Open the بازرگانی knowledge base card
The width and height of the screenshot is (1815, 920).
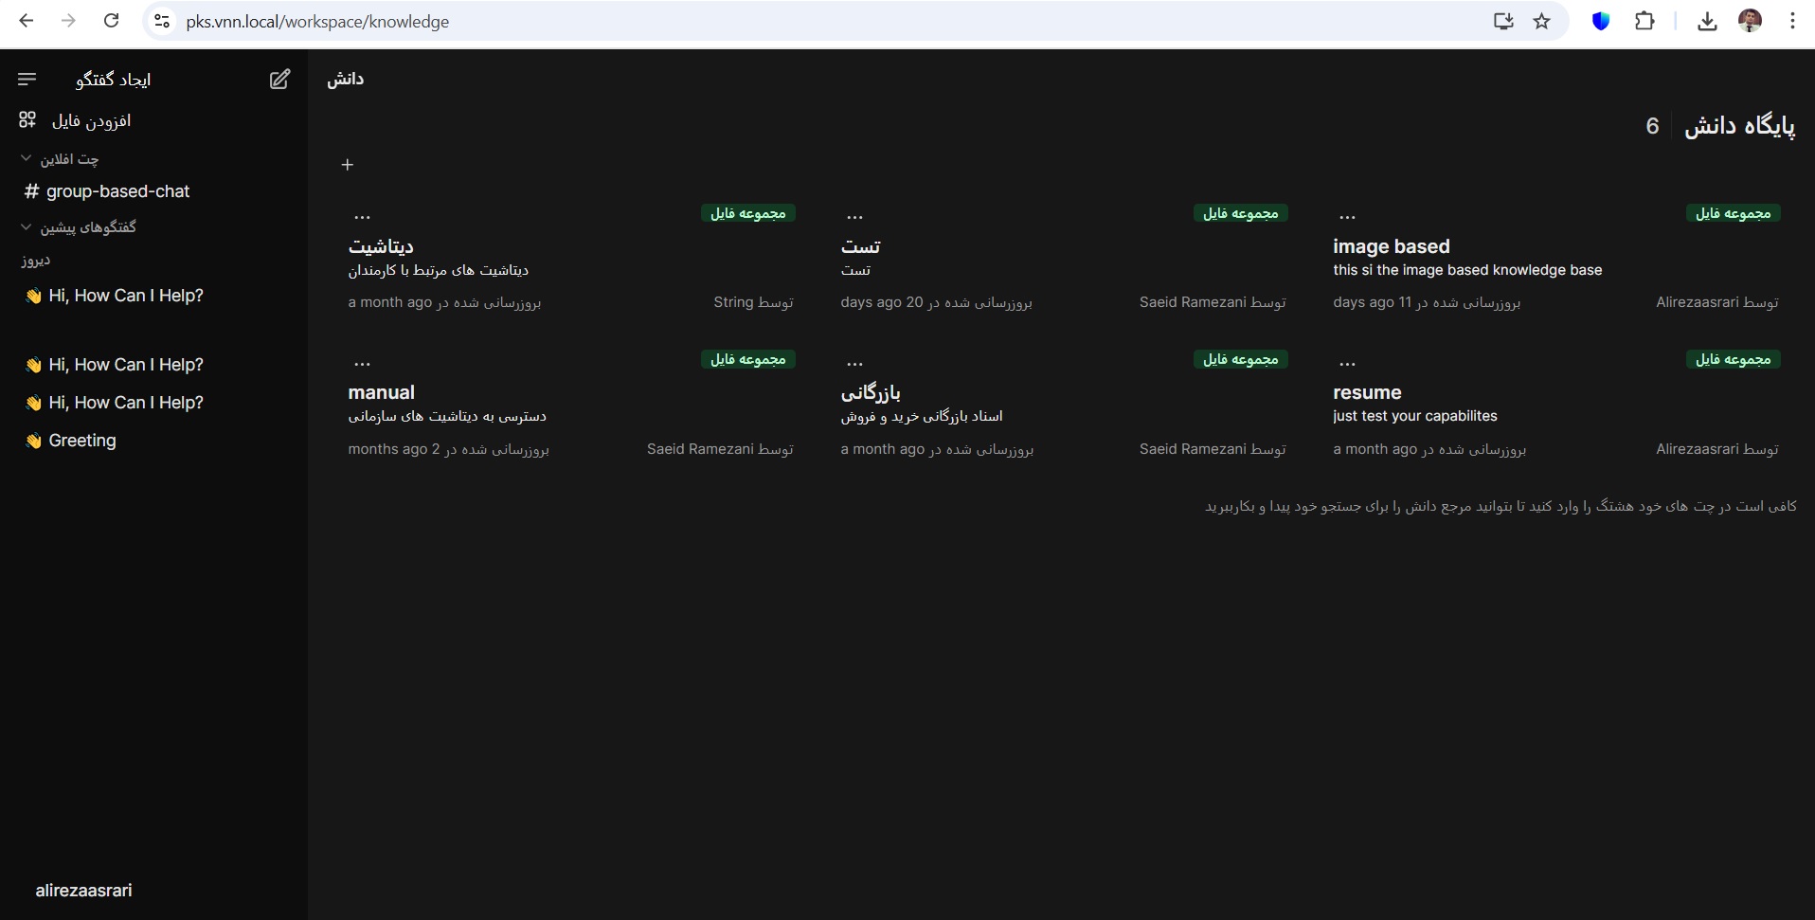(871, 392)
